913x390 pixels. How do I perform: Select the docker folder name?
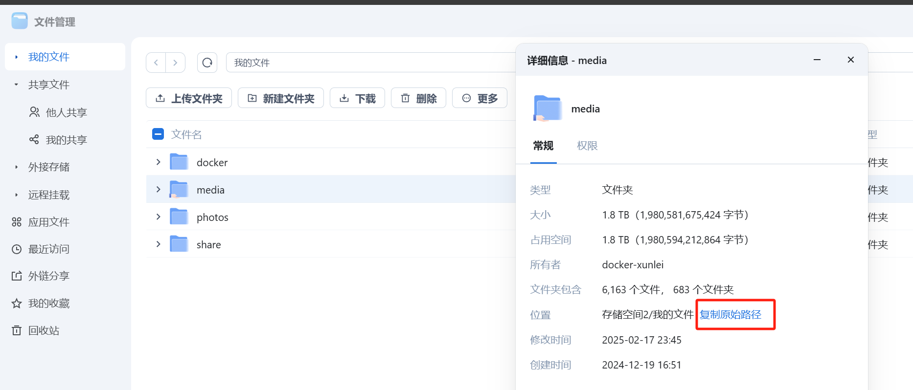(212, 162)
